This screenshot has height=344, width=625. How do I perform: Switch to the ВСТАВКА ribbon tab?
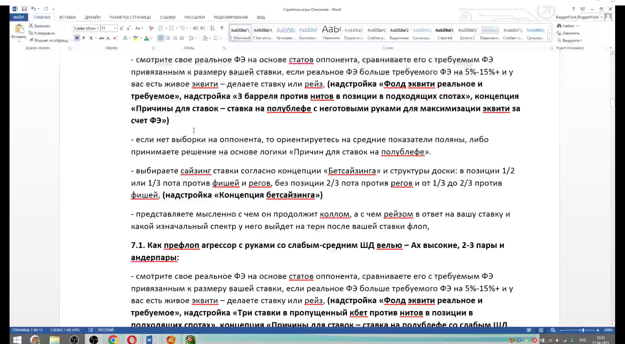click(x=67, y=17)
